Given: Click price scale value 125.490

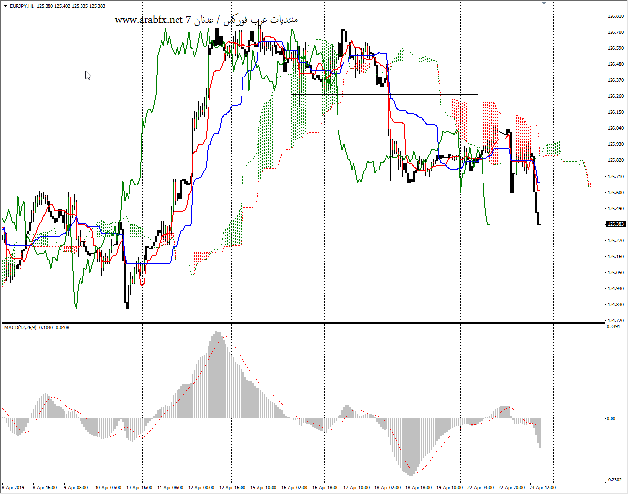Looking at the screenshot, I should (615, 209).
